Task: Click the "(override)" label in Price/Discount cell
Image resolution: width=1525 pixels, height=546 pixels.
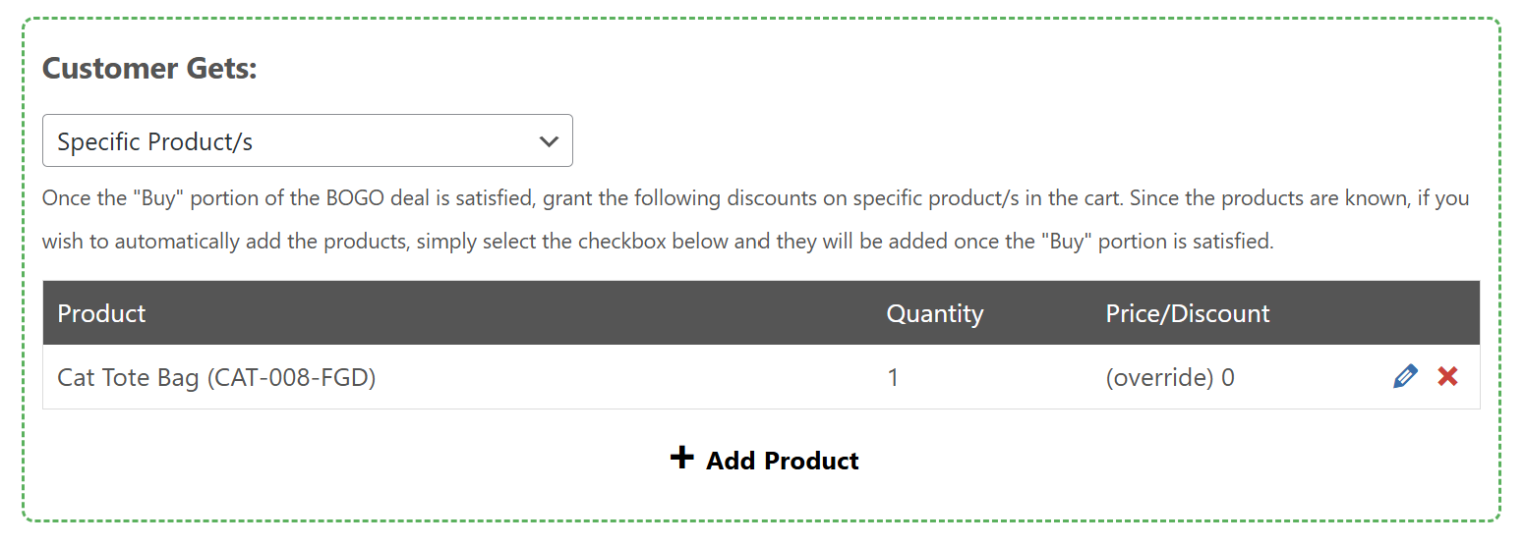Action: coord(1159,377)
